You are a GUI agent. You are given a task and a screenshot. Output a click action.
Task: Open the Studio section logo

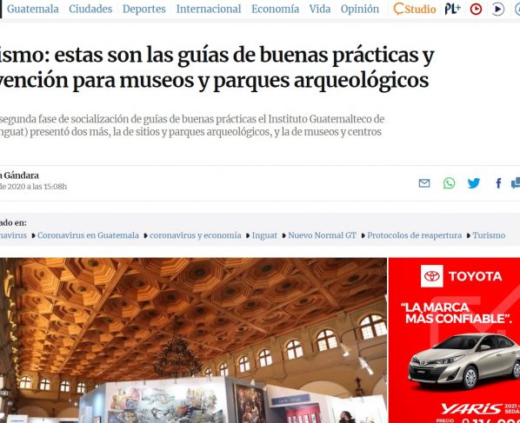click(415, 9)
